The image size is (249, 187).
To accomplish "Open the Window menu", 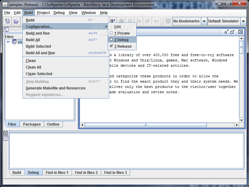I will coord(89,13).
